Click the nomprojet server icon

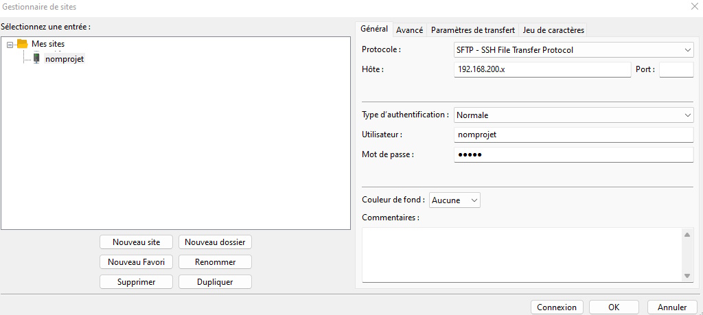coord(36,59)
